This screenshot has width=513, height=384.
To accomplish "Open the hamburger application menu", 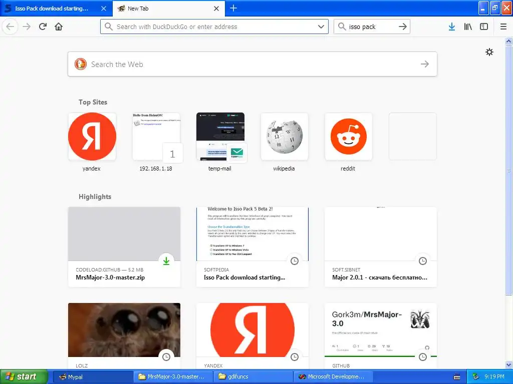I will [x=503, y=26].
